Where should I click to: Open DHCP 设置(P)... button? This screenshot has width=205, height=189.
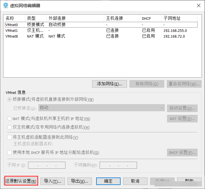click(182, 153)
